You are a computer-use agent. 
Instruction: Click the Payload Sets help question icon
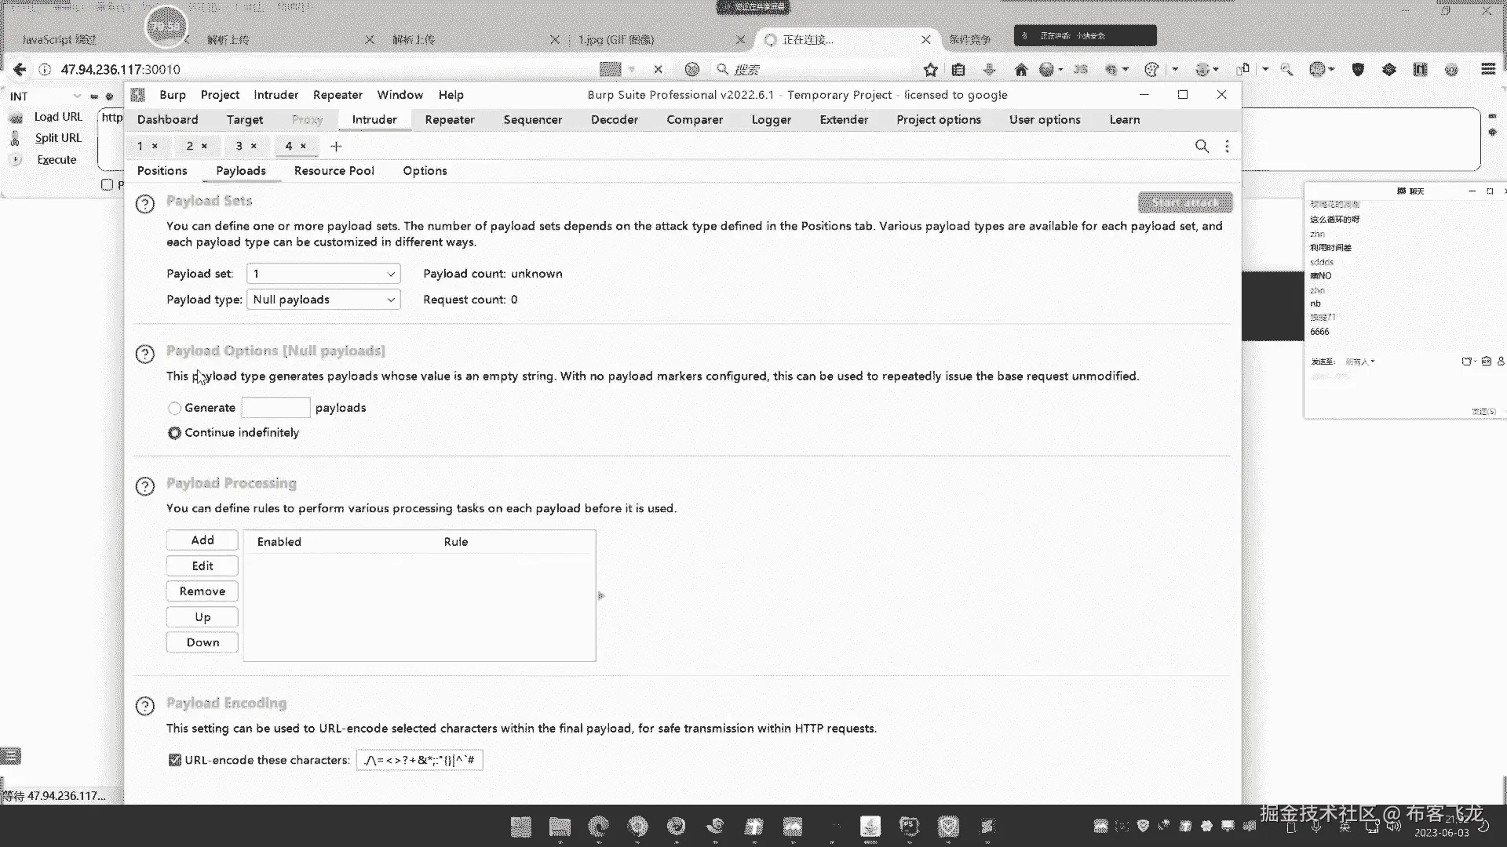point(145,204)
